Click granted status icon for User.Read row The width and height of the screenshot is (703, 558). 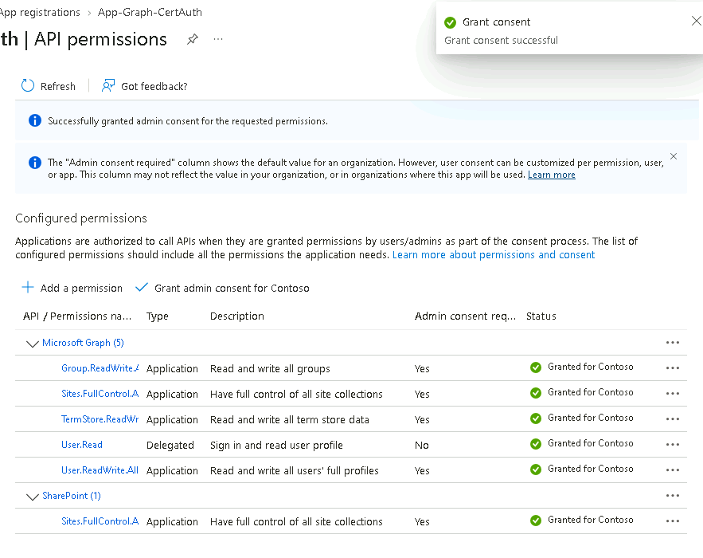536,445
